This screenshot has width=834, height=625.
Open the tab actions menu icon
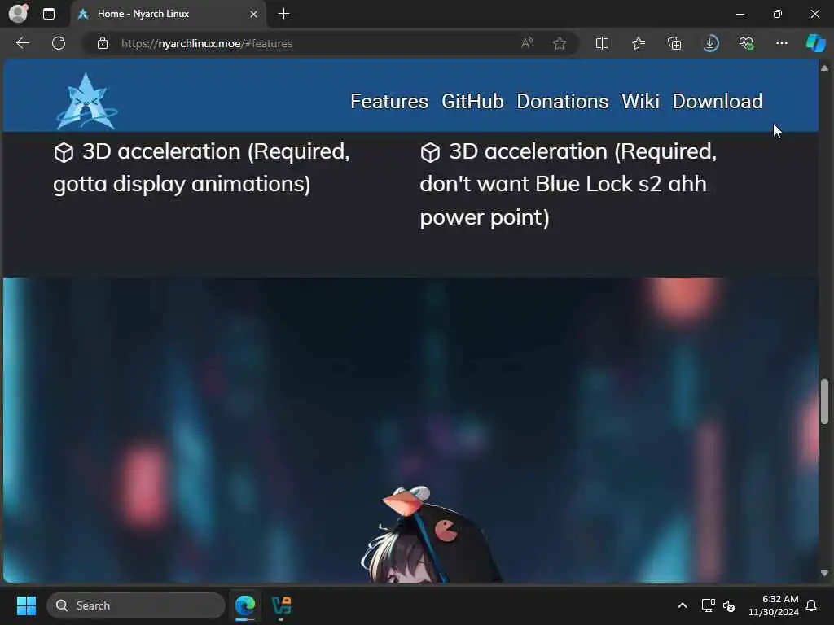click(48, 14)
